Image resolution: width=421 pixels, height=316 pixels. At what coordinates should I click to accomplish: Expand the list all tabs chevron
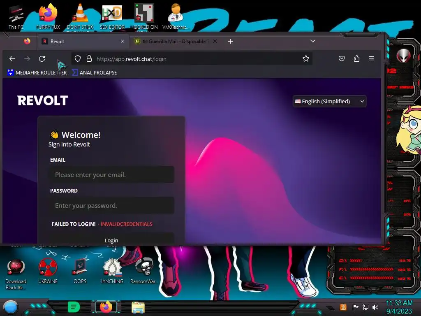[x=313, y=41]
